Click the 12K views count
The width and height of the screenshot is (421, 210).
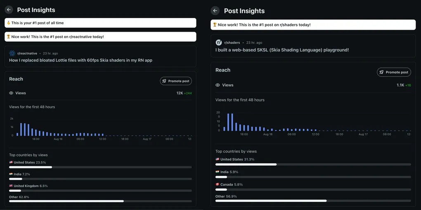click(x=180, y=93)
